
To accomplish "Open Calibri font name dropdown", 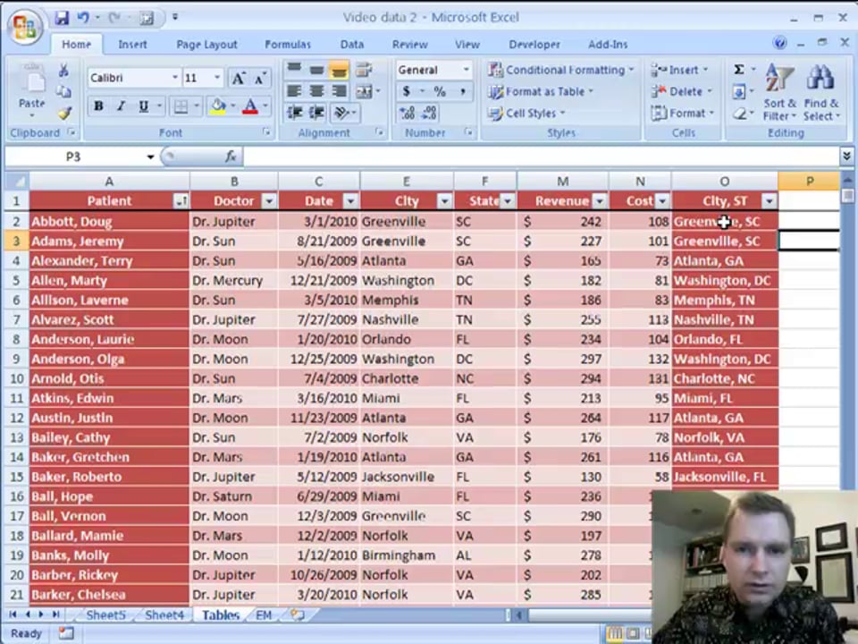I will tap(175, 78).
